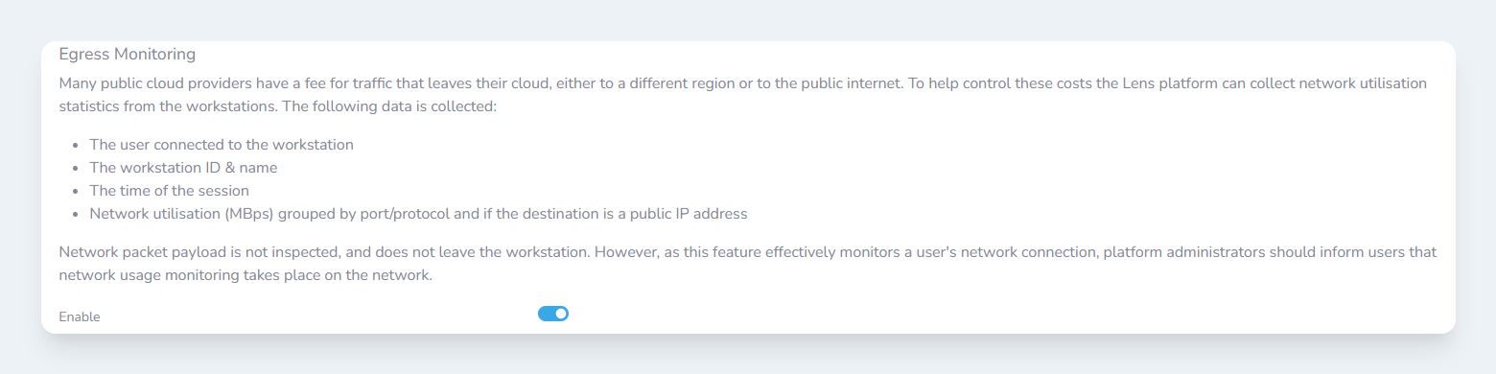Click the bullet dot before 'Network utilisation'
This screenshot has height=374, width=1496.
[76, 215]
